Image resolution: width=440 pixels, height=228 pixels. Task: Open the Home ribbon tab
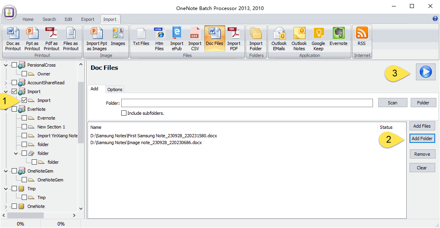pos(28,19)
